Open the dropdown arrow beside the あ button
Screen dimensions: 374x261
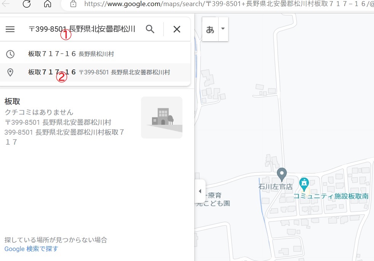(x=222, y=29)
